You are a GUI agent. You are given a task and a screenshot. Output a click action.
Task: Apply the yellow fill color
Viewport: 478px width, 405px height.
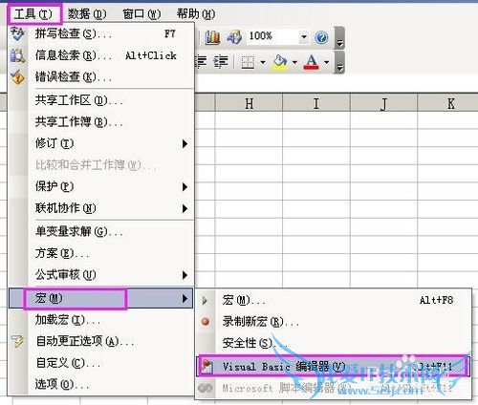click(279, 62)
